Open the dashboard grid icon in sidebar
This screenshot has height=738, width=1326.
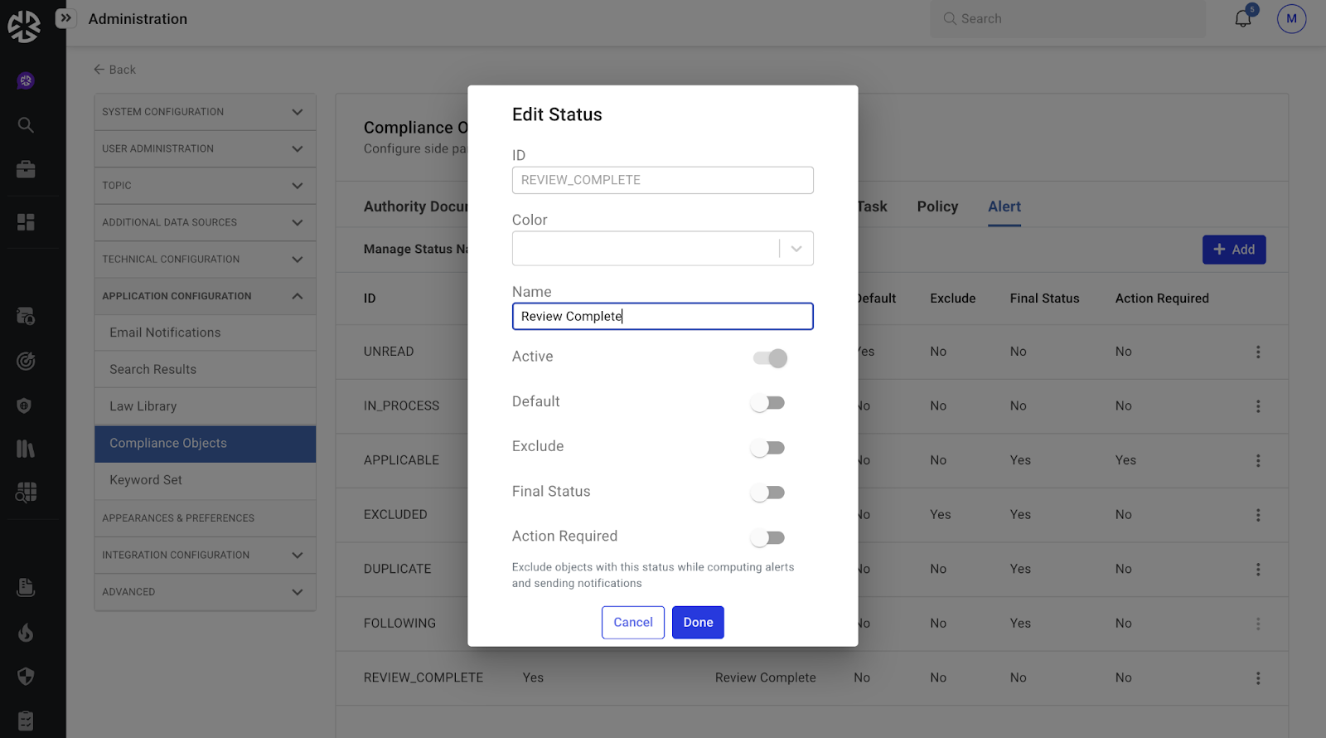pos(26,222)
